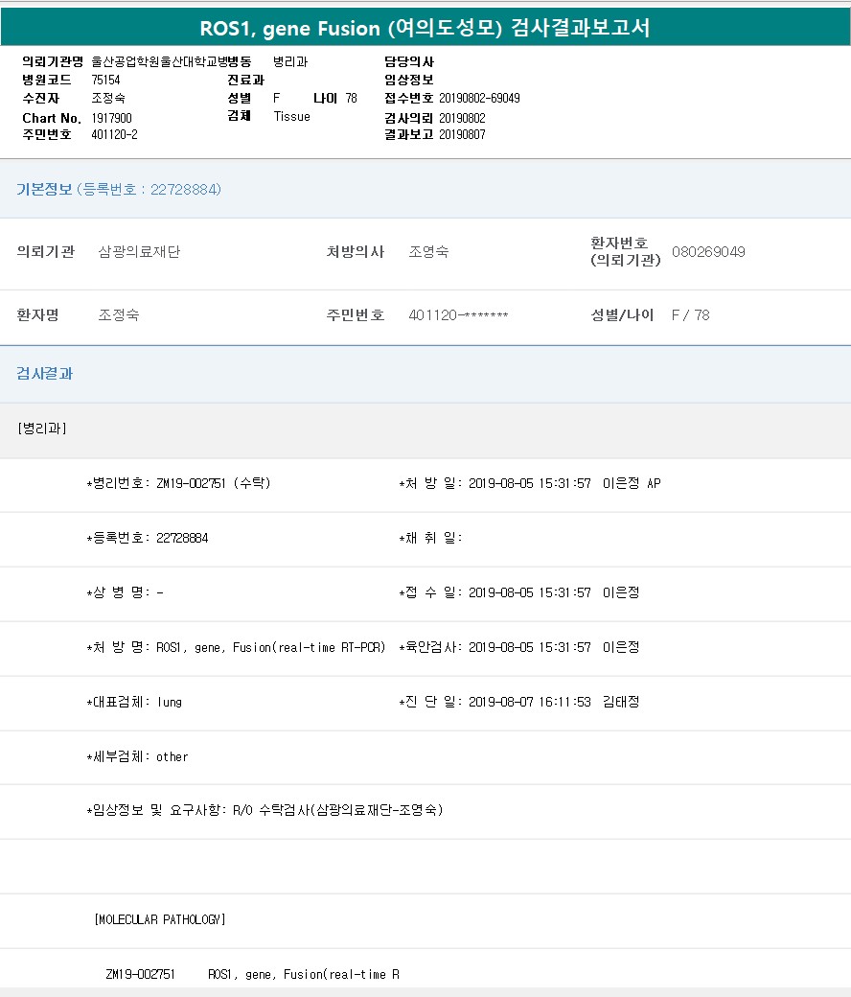Click the 처방명 ROS1 real-time RT-PCR row
The width and height of the screenshot is (851, 997).
[x=236, y=647]
